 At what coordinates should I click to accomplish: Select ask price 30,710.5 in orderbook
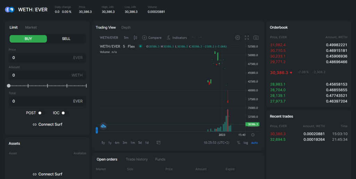[x=278, y=51]
